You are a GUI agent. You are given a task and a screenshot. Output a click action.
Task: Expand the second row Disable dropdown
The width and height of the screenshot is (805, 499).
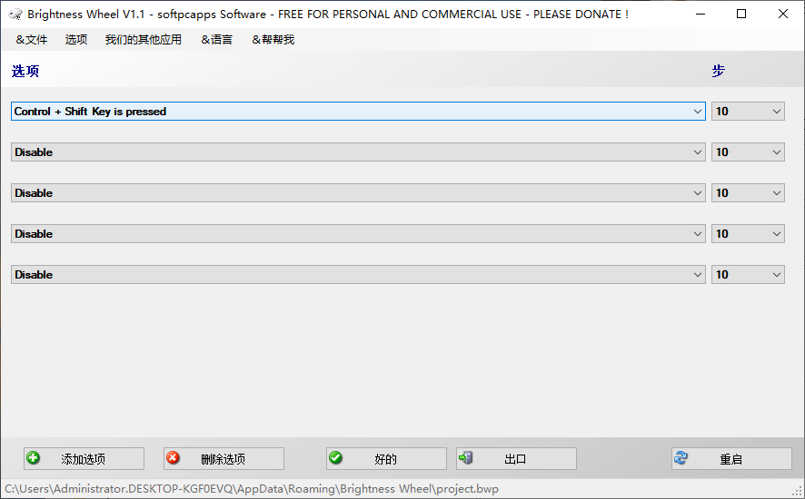pos(358,152)
